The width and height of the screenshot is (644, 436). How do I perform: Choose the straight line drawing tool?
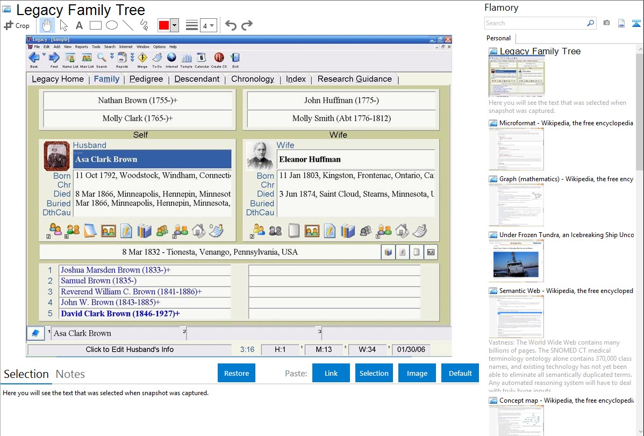(x=128, y=25)
